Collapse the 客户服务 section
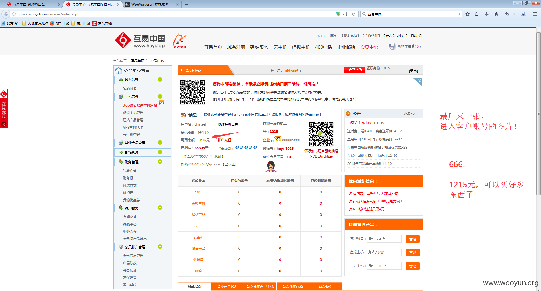The width and height of the screenshot is (541, 291). 160,208
